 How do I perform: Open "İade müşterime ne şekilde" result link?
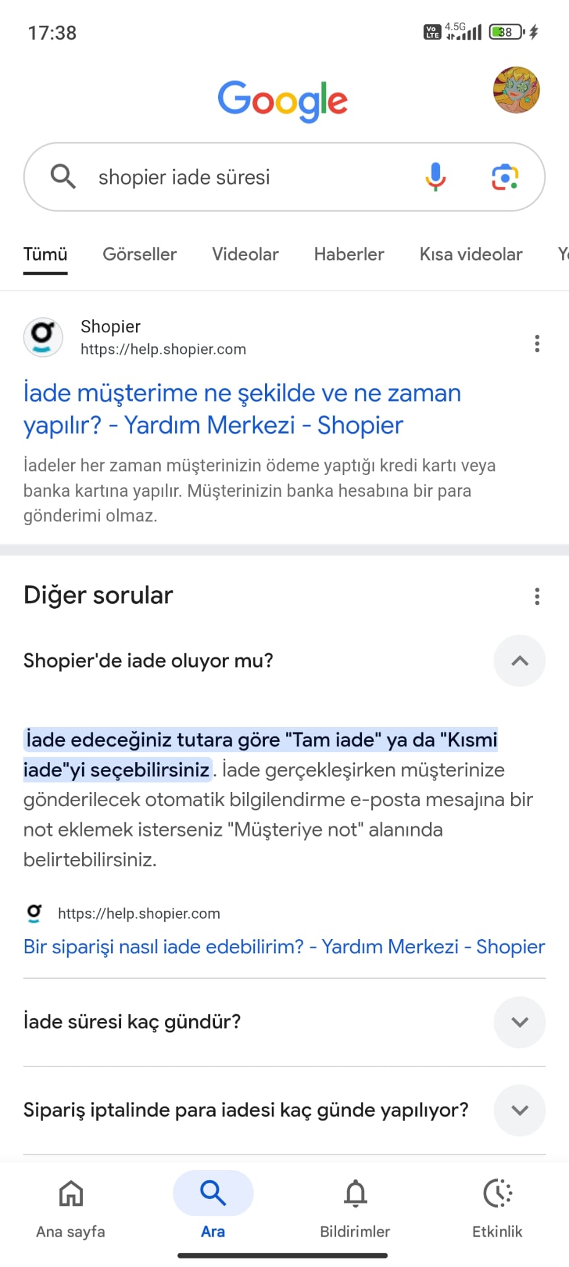tap(242, 409)
